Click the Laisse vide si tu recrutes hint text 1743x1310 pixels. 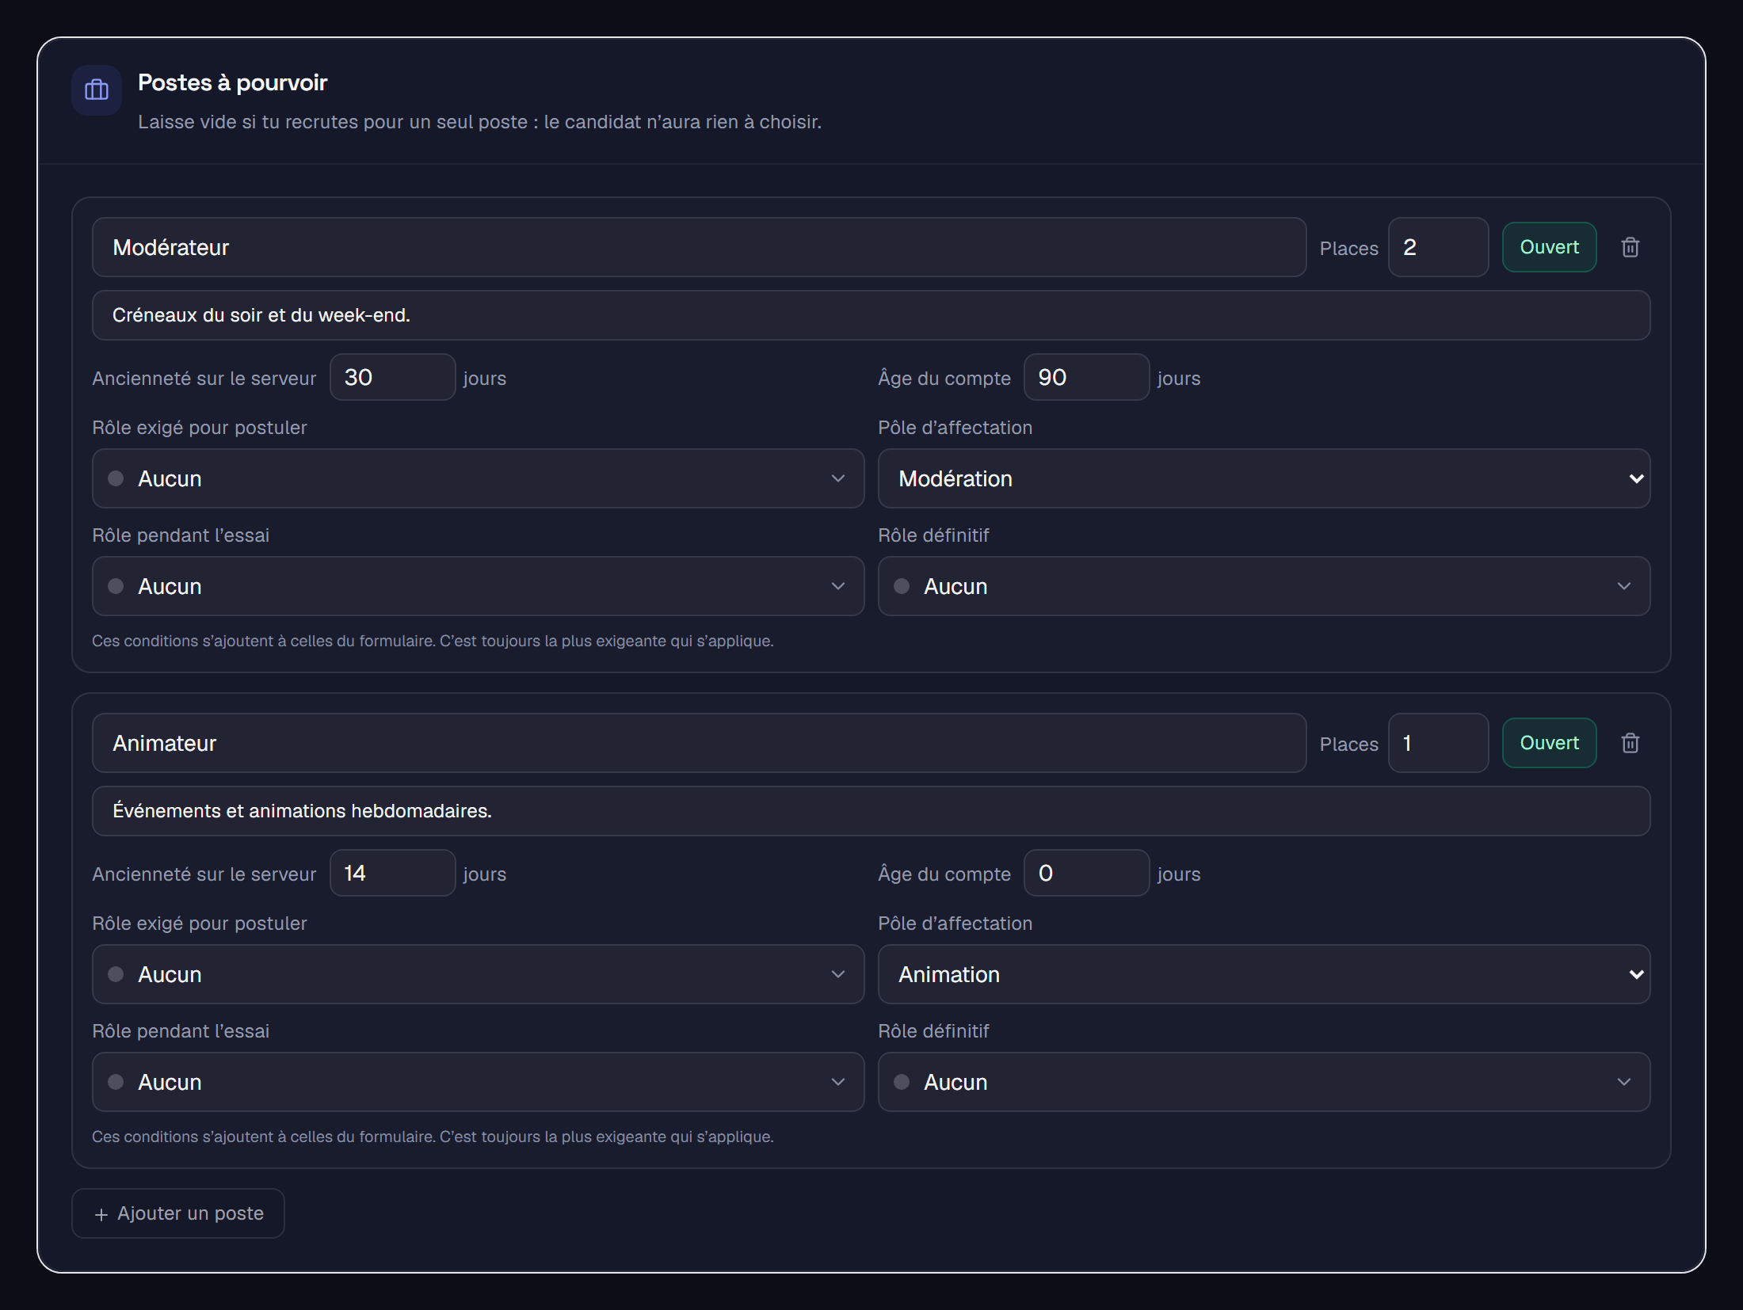click(x=479, y=122)
